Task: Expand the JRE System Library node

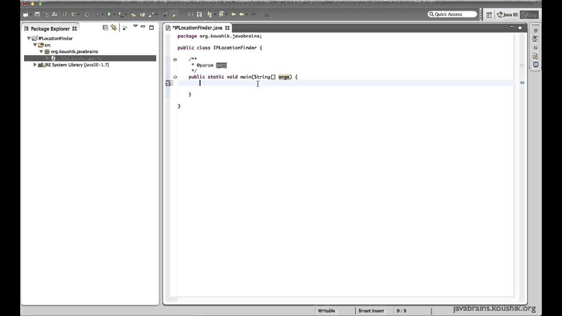Action: (35, 65)
